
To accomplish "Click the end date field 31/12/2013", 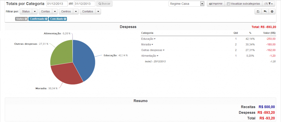I will [84, 4].
